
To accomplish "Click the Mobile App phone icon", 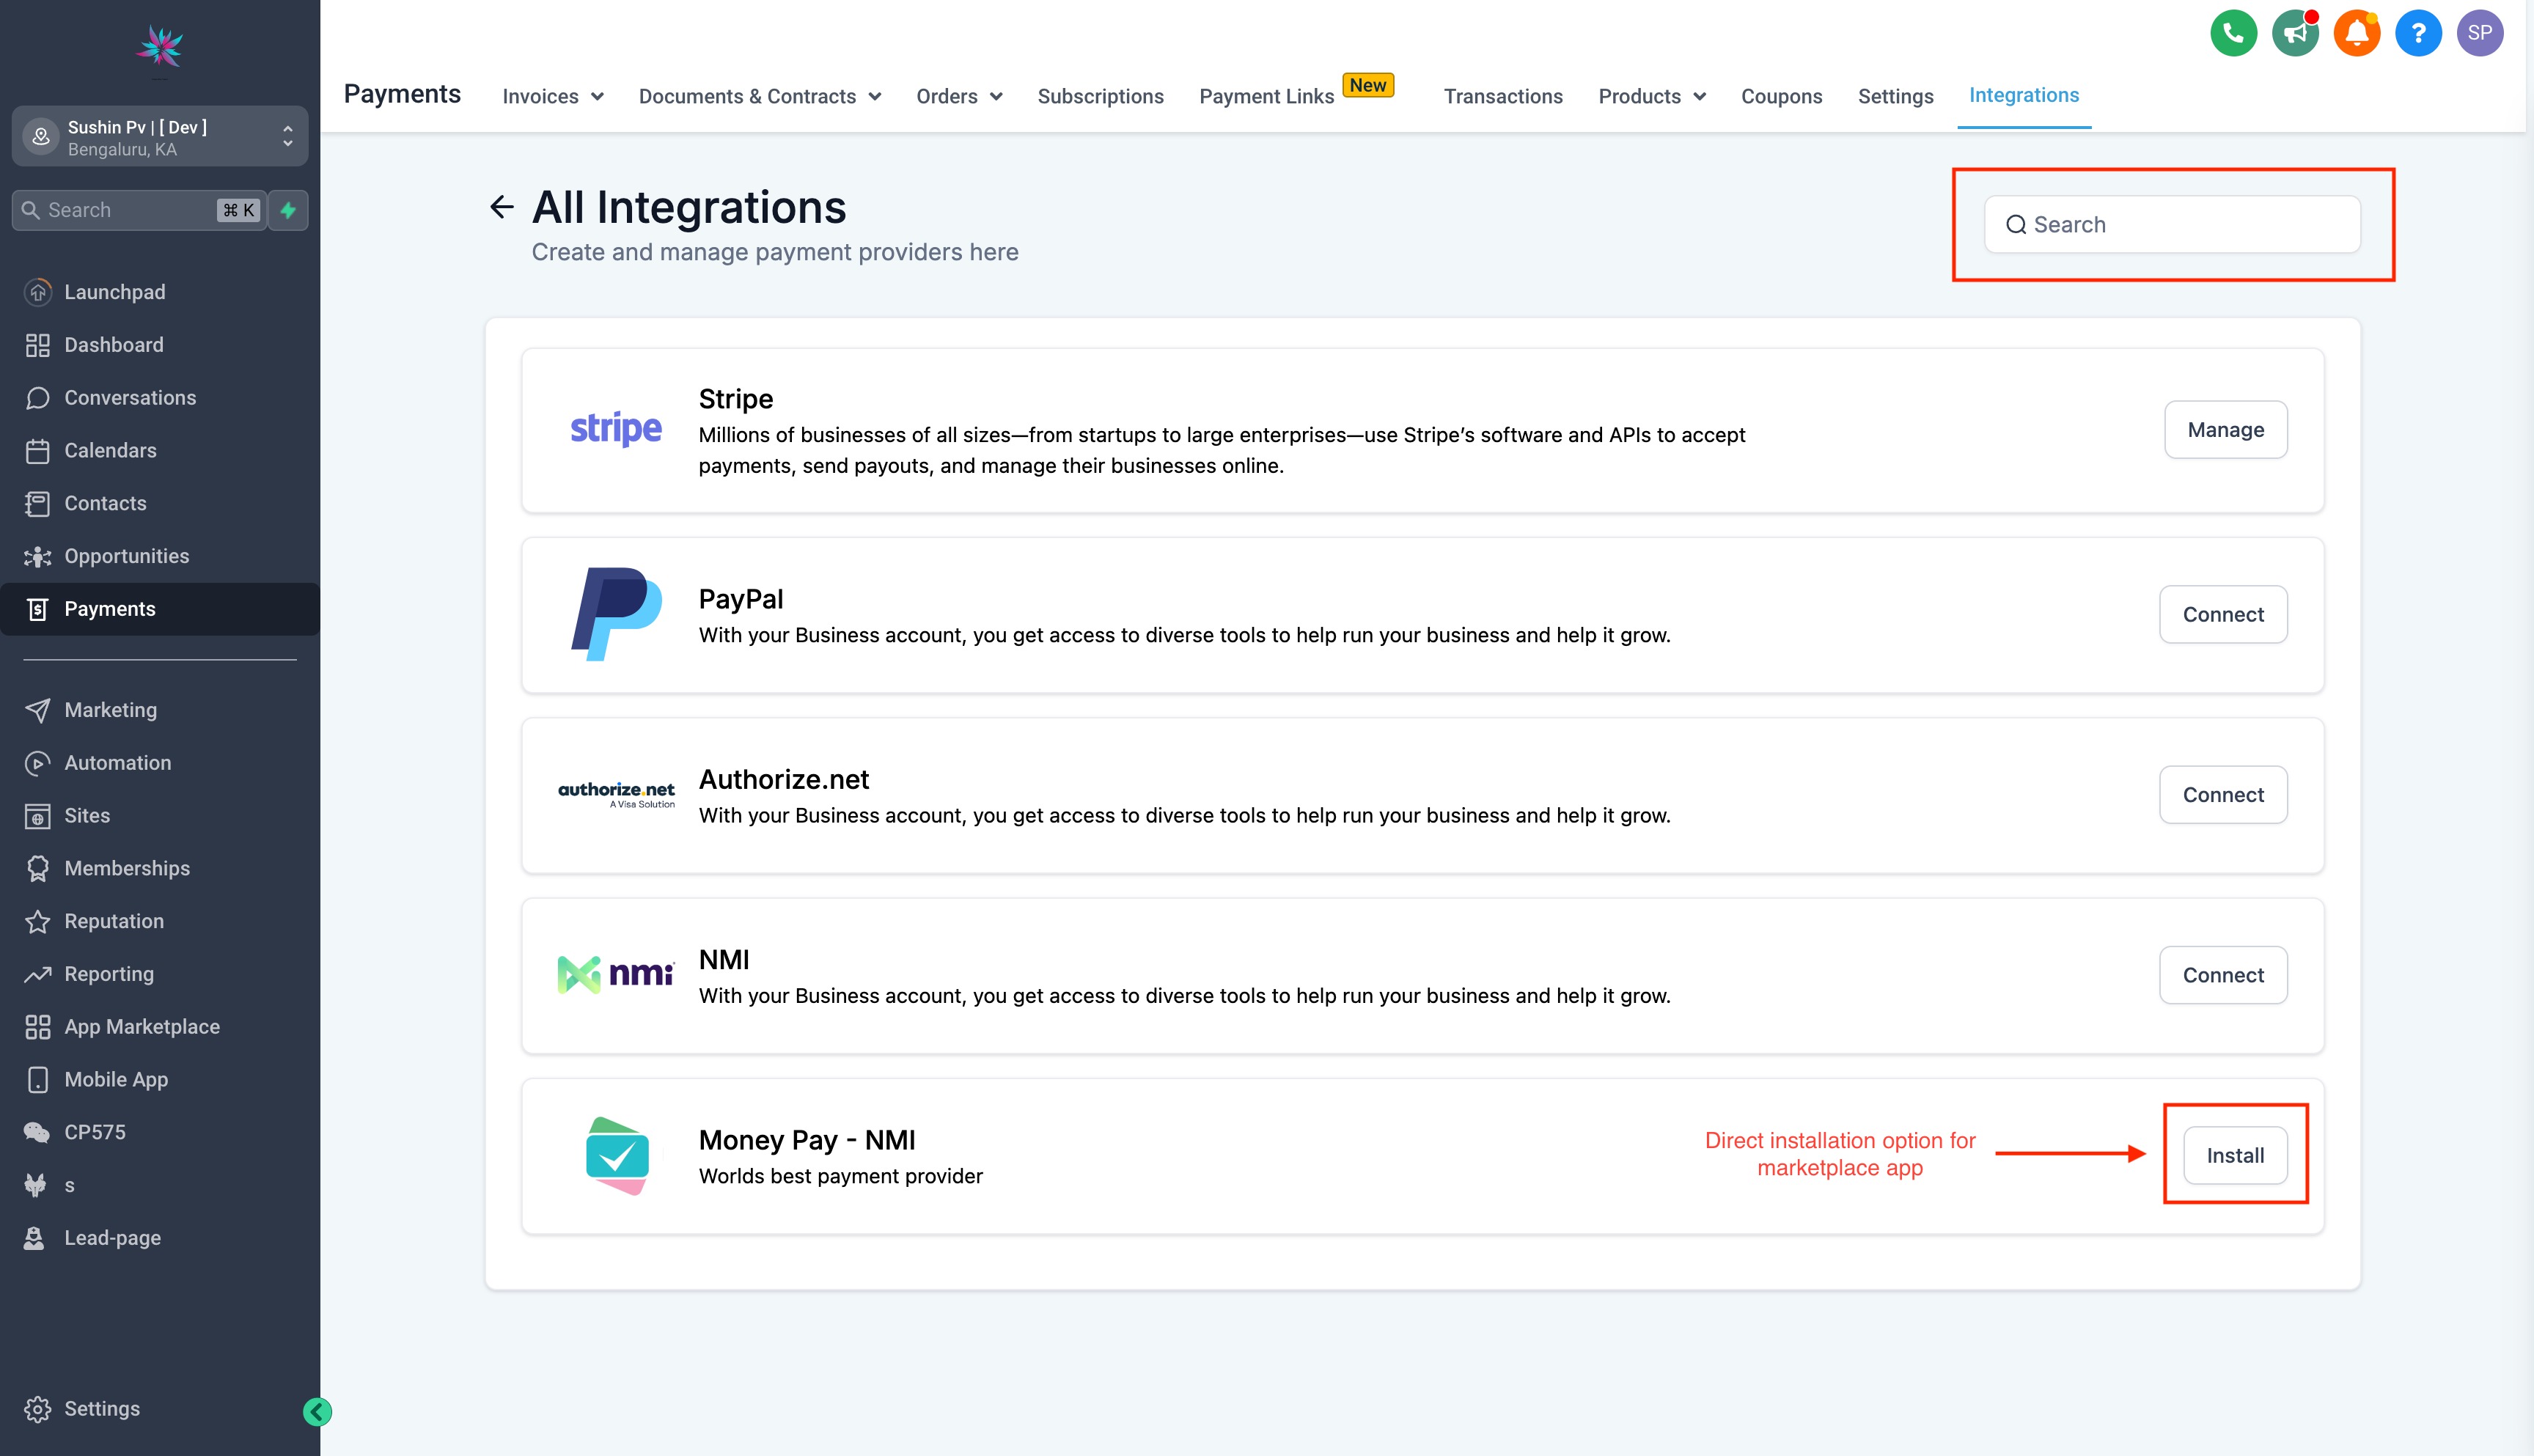I will click(x=37, y=1080).
